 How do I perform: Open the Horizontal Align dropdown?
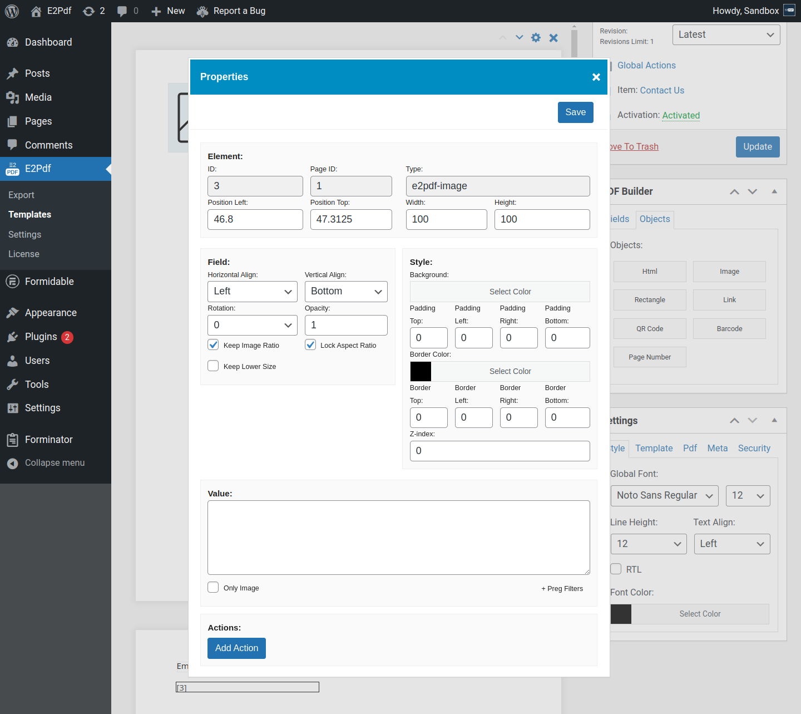[x=252, y=292]
